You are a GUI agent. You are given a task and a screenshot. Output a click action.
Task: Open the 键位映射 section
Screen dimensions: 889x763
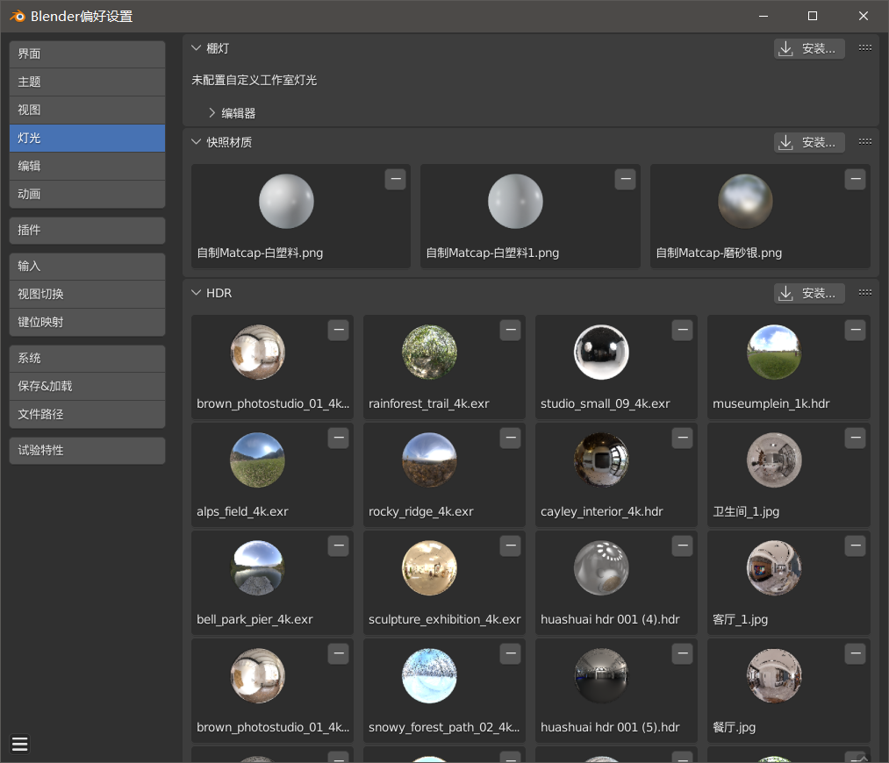tap(87, 323)
